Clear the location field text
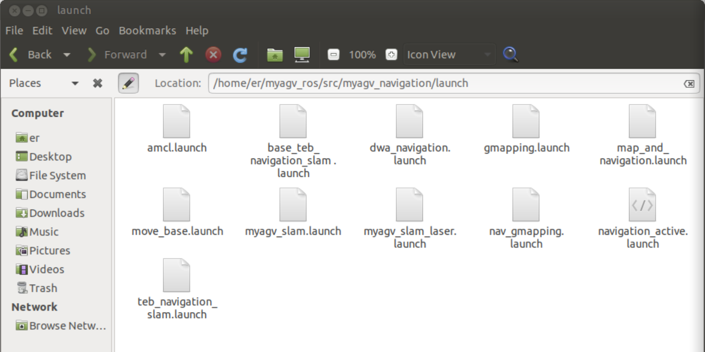Viewport: 705px width, 352px height. pos(689,84)
